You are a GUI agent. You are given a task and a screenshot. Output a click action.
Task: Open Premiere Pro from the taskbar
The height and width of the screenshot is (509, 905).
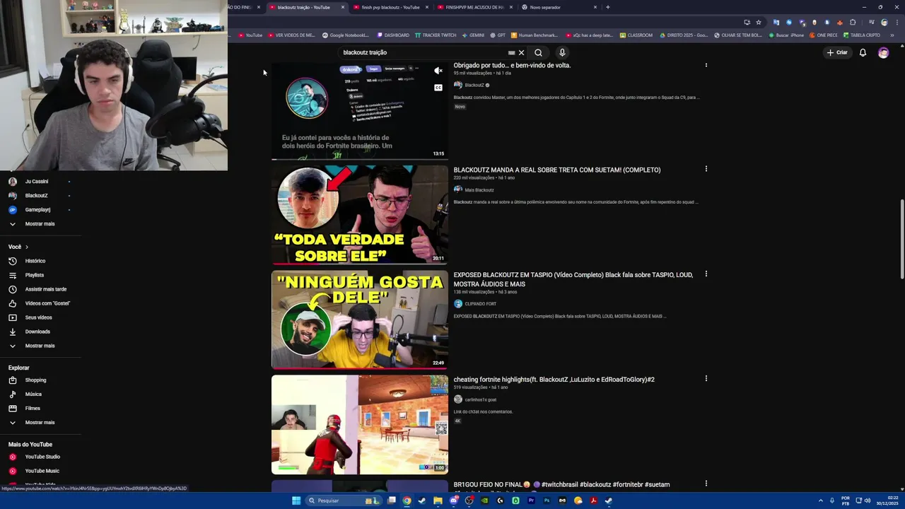pyautogui.click(x=531, y=501)
